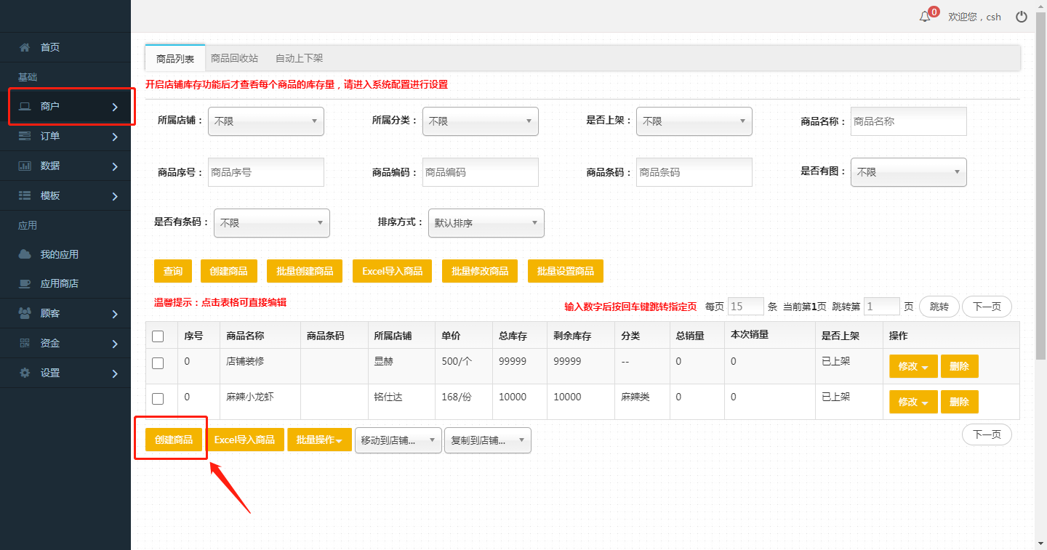Click the laptop icon beside 商户
Viewport: 1047px width, 550px height.
coord(25,107)
